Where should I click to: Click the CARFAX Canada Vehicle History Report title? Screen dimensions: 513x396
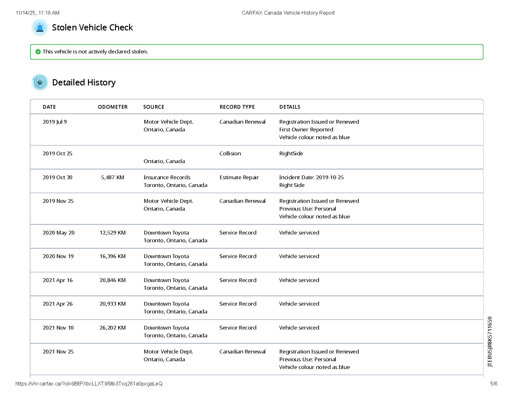288,13
